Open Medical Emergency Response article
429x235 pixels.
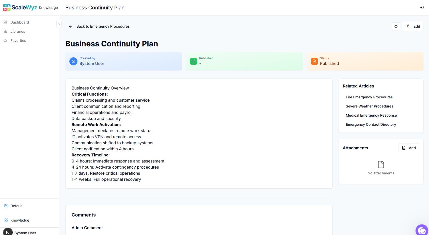point(371,115)
